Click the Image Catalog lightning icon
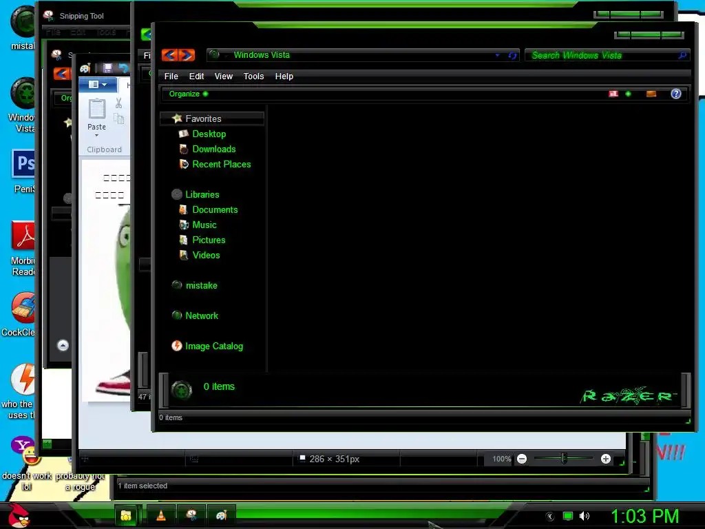Screen dimensions: 705x529 tap(177, 346)
